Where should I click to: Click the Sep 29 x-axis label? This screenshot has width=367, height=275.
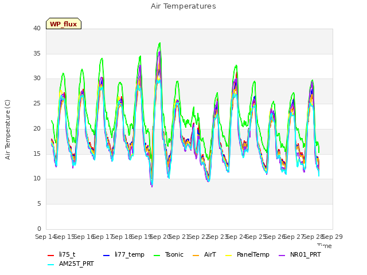(333, 237)
